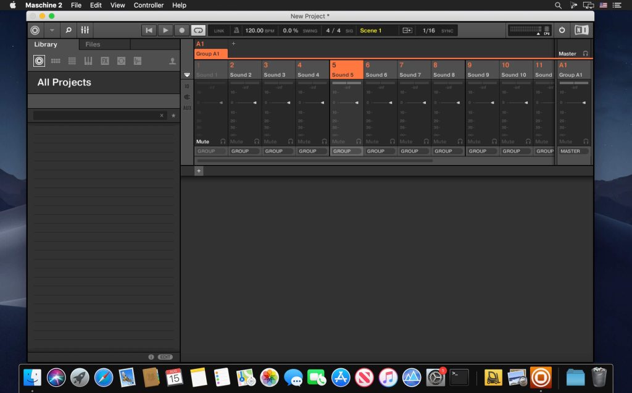
Task: Open the user content icon in the browser
Action: point(172,61)
